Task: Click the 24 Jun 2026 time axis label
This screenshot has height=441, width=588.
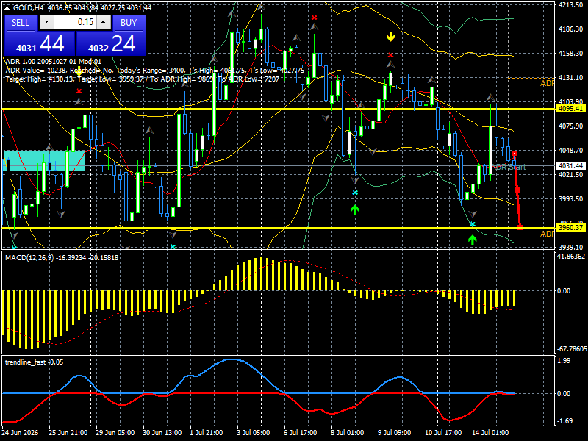Action: pyautogui.click(x=20, y=433)
